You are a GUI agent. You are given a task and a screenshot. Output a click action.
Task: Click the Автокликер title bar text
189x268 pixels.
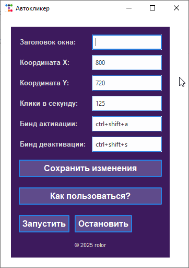(32, 8)
